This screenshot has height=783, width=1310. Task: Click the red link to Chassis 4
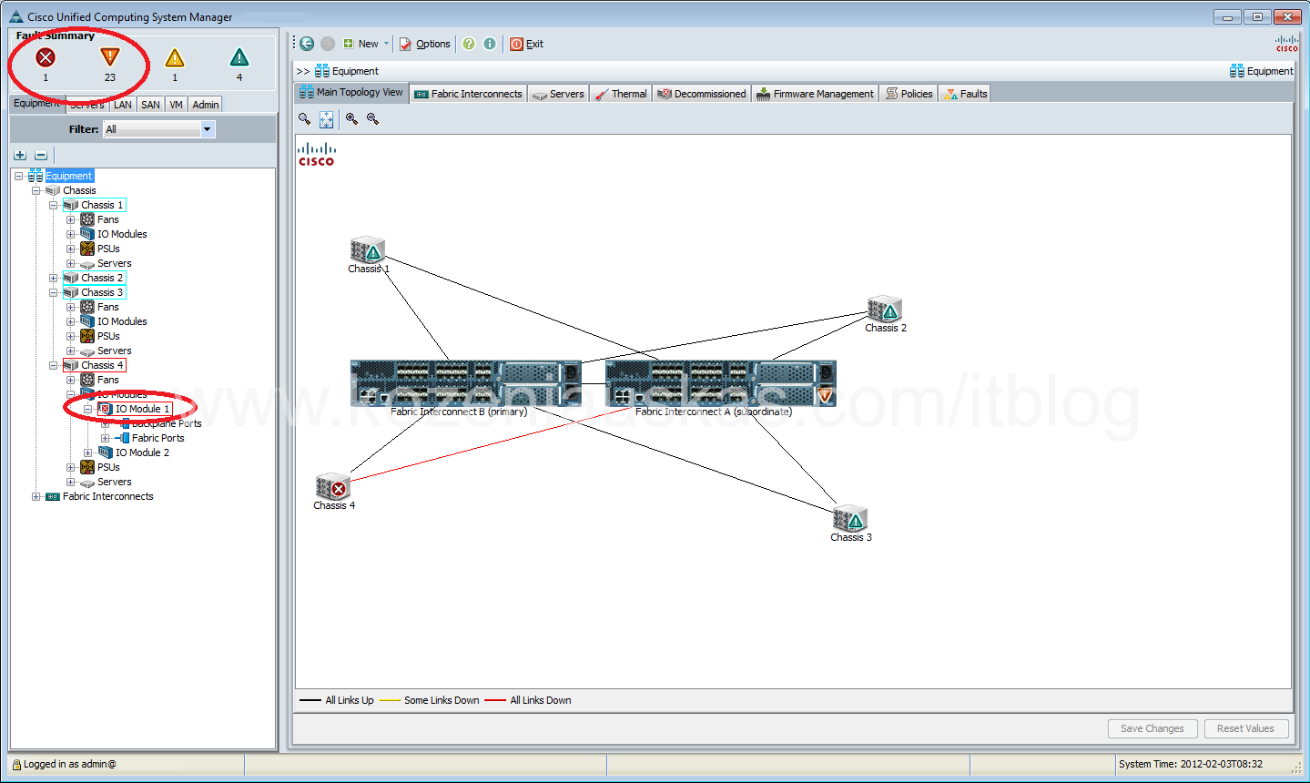coord(492,443)
